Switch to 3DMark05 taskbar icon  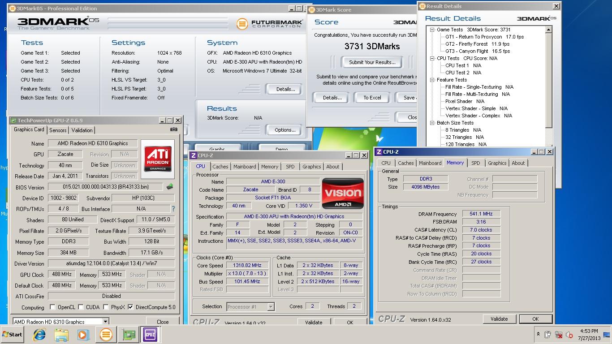pos(106,335)
